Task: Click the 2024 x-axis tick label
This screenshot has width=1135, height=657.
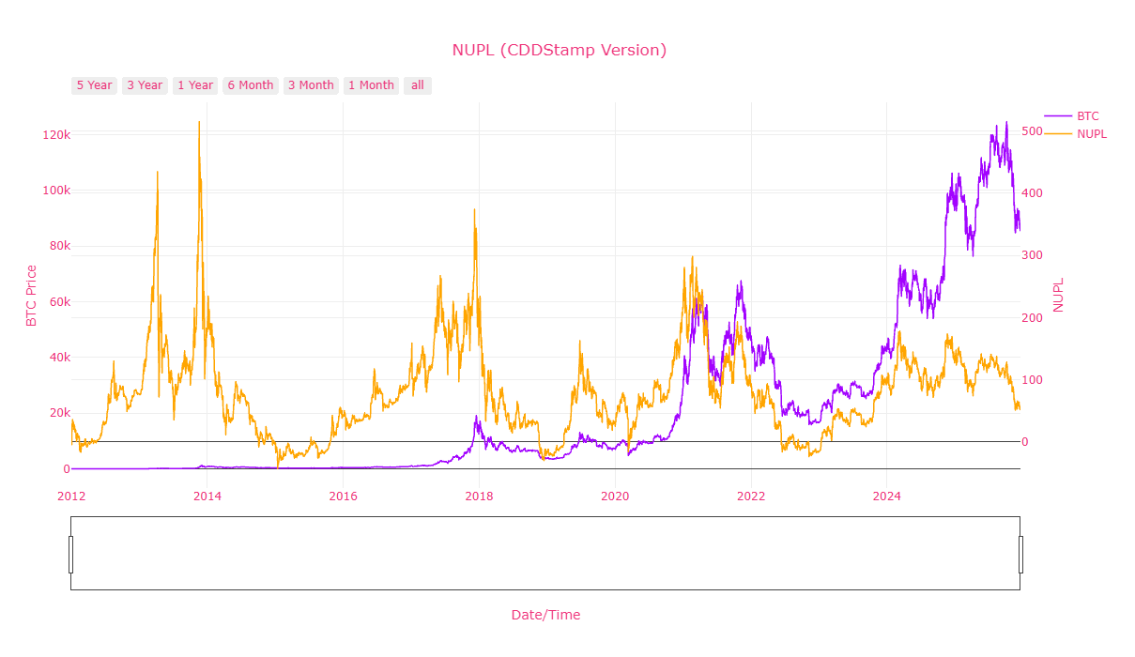Action: 886,497
